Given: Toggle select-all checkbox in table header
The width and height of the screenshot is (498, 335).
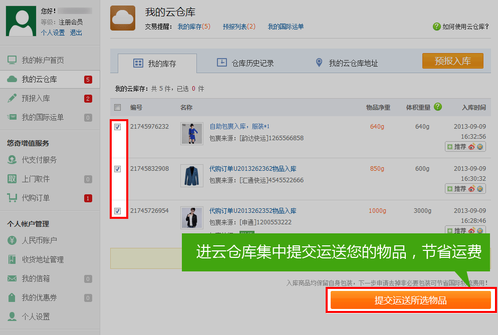Looking at the screenshot, I should pos(118,108).
